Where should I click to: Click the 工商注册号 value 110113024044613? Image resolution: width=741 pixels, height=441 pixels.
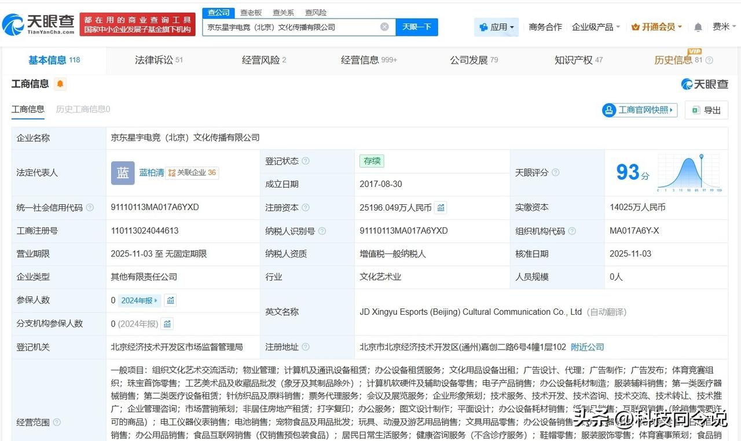click(145, 230)
